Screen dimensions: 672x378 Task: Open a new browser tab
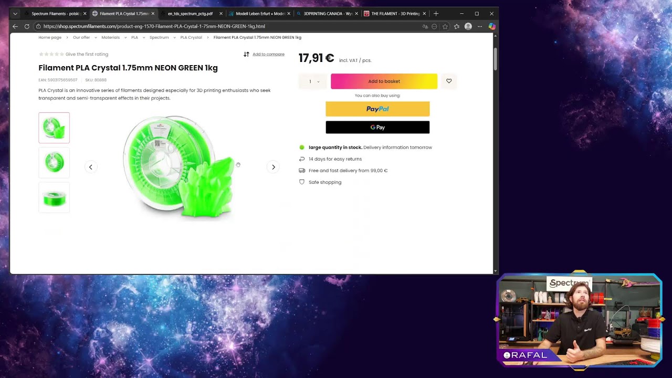pos(436,14)
